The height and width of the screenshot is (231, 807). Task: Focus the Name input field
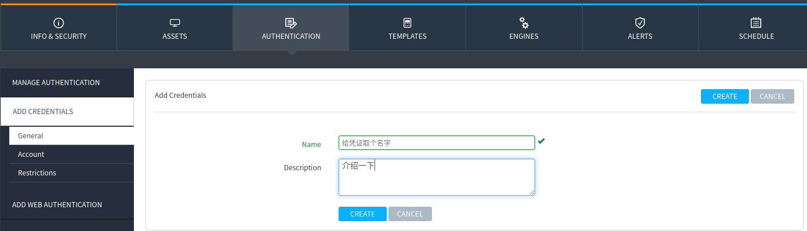pos(437,143)
